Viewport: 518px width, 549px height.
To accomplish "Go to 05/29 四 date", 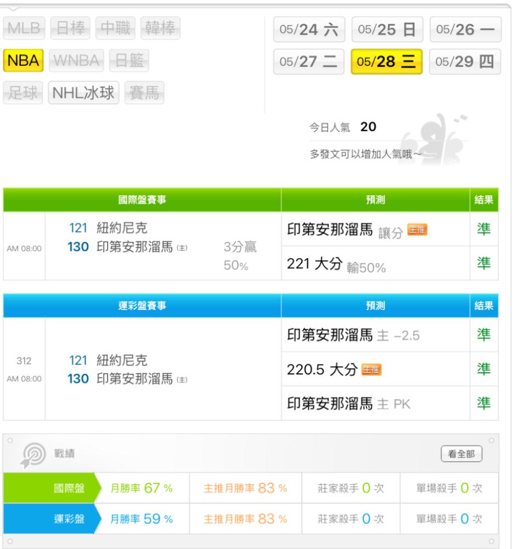I will pos(461,60).
